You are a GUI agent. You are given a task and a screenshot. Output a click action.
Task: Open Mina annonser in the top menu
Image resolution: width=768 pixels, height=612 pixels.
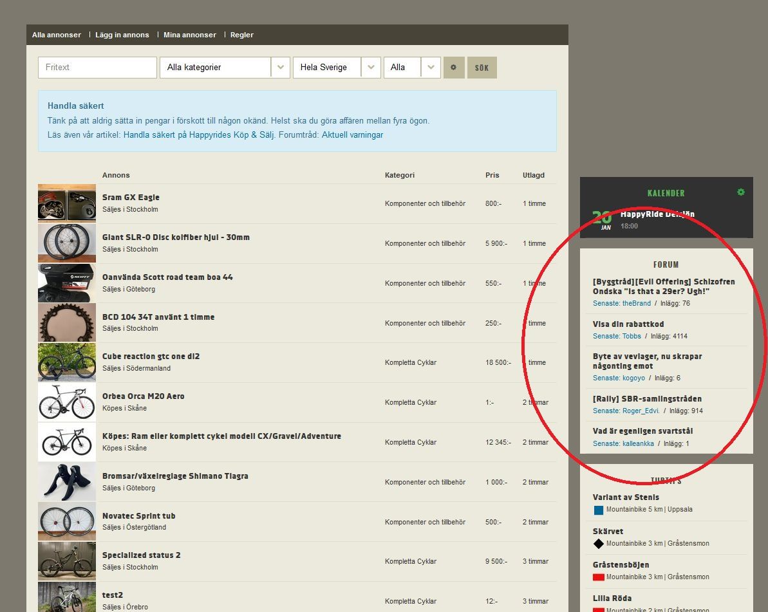click(190, 35)
